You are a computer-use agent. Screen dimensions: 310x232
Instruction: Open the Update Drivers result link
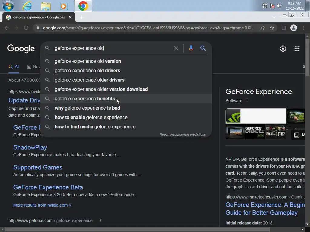click(24, 100)
